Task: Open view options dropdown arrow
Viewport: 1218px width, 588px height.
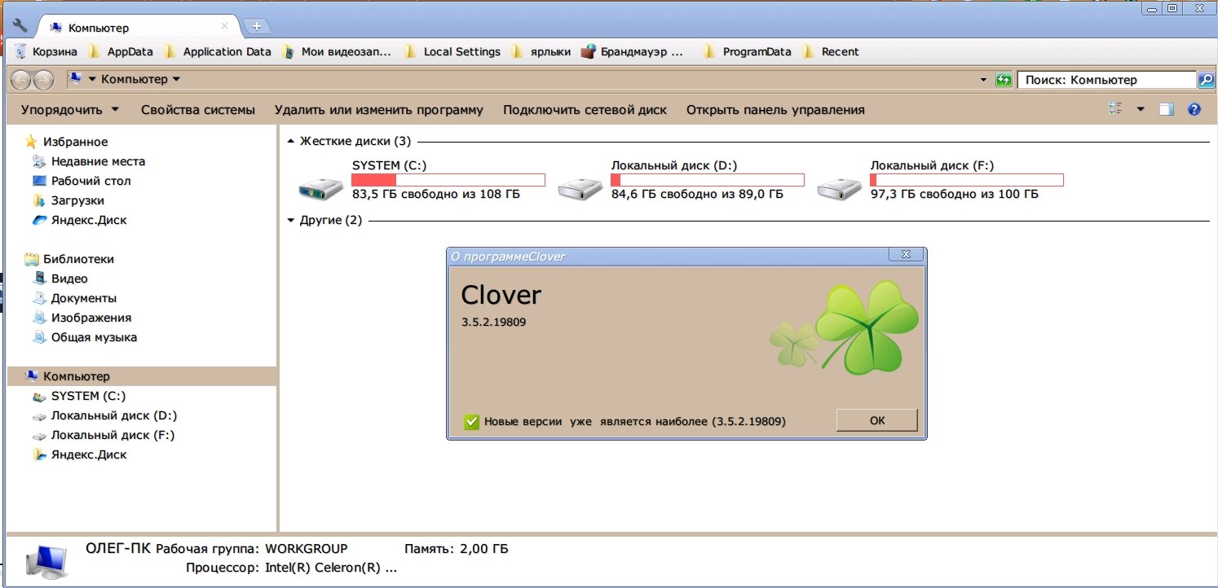Action: 1141,109
